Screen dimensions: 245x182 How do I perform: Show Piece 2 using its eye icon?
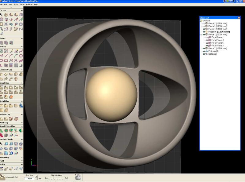pyautogui.click(x=204, y=23)
